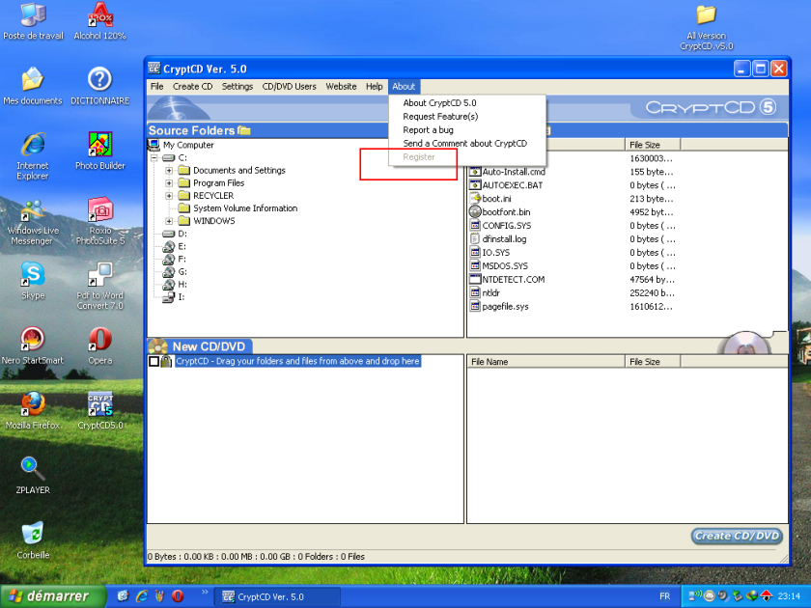811x608 pixels.
Task: Show hidden quick launch icons via the chevron
Action: [x=205, y=593]
